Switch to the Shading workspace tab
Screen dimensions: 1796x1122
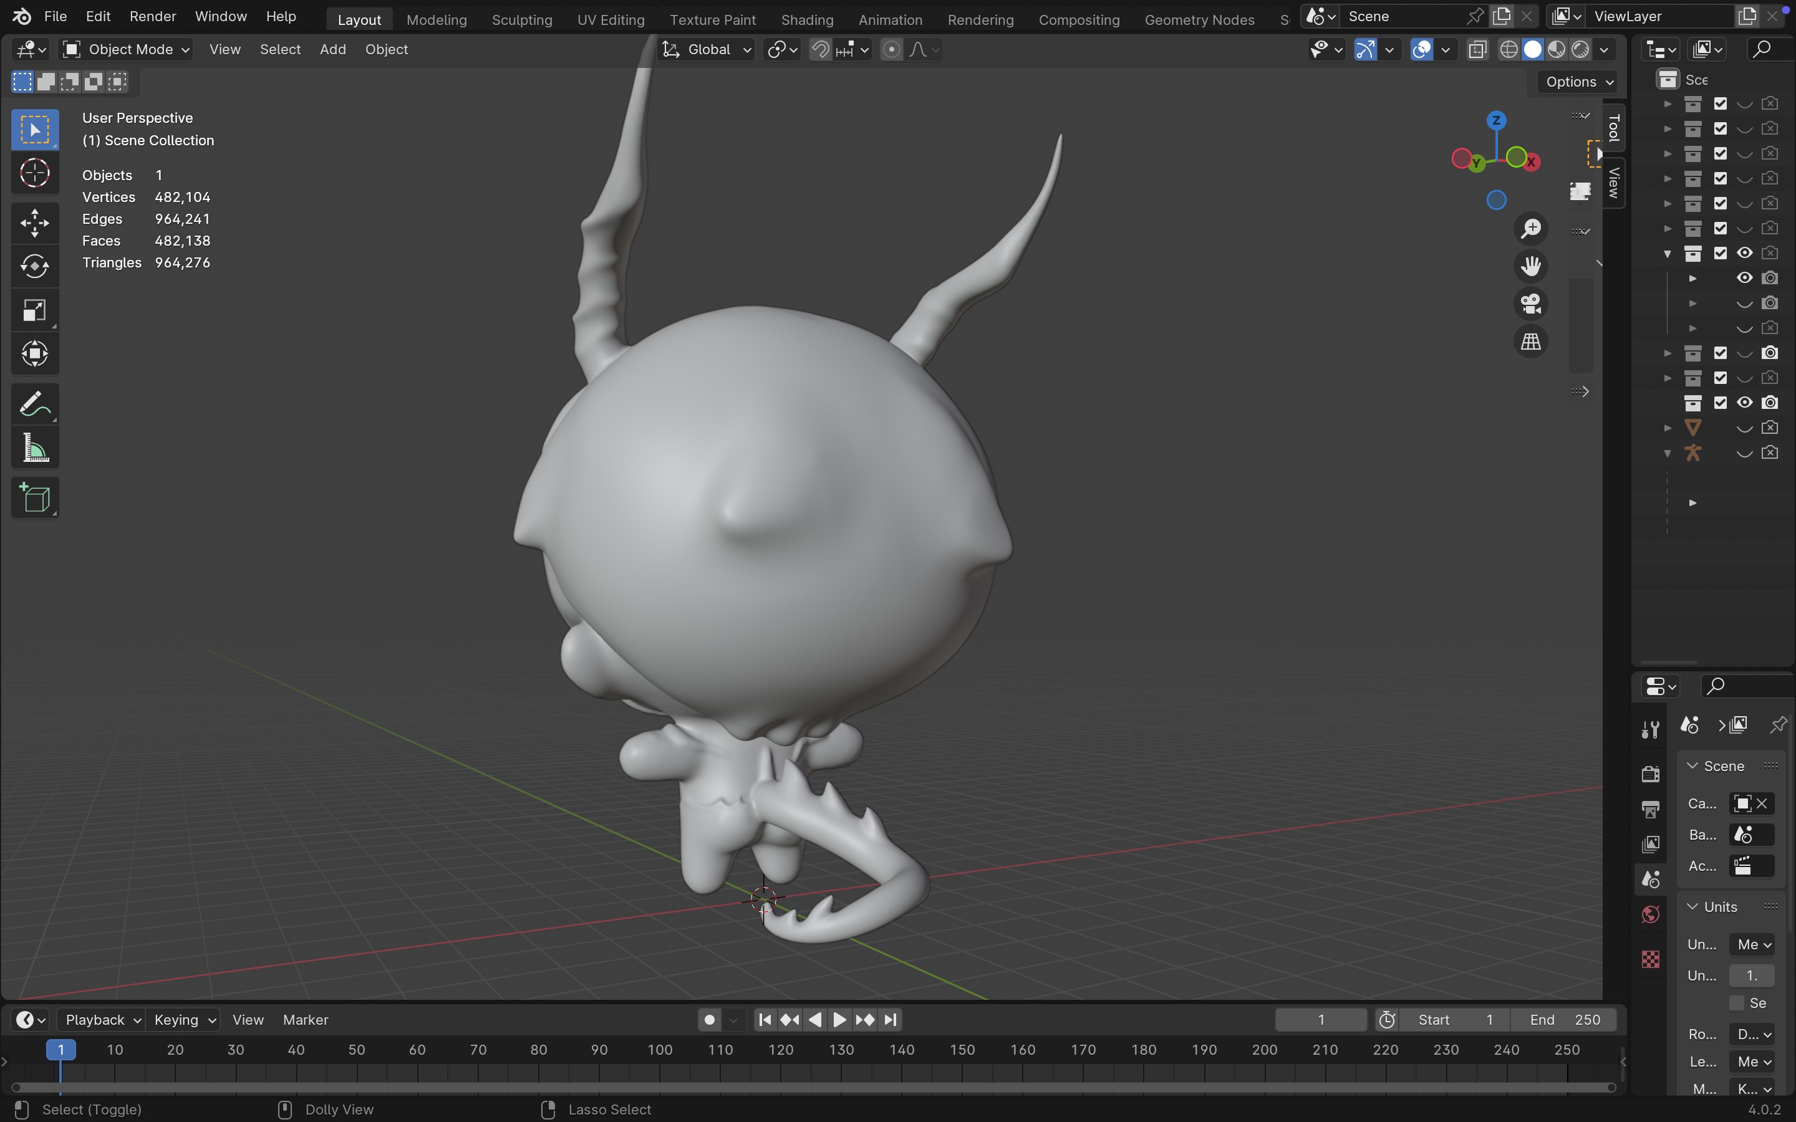(x=807, y=19)
